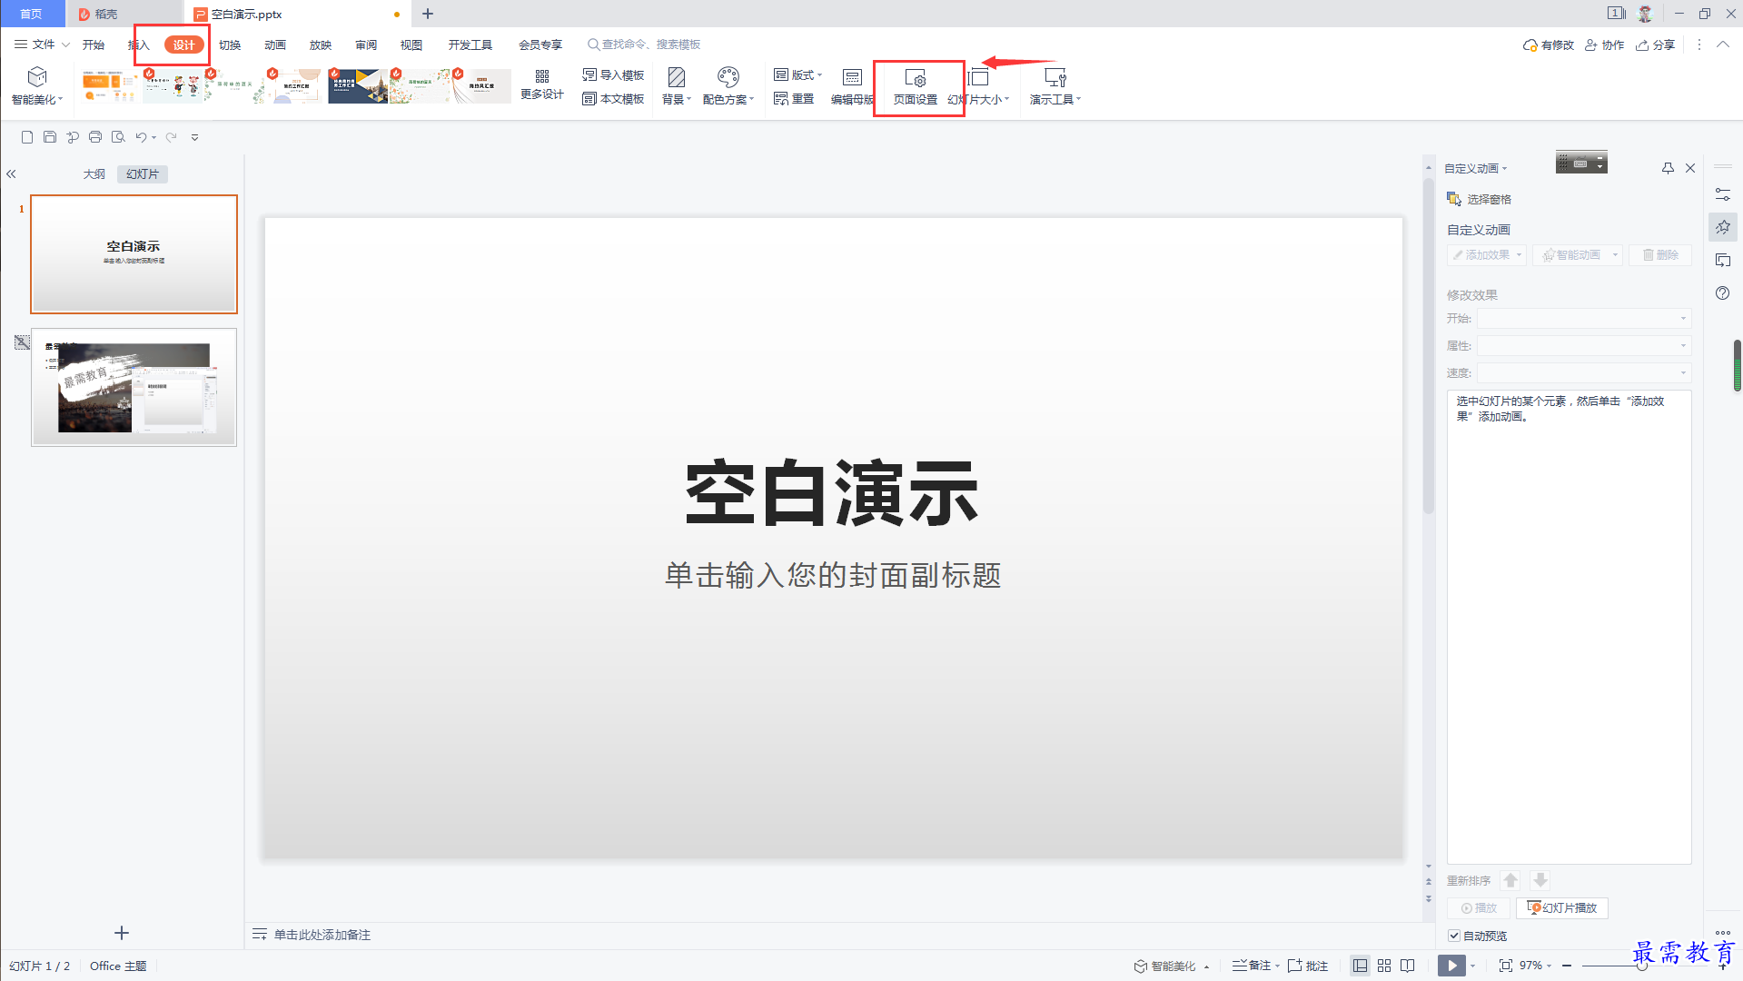Toggle normal view button in status bar
Image resolution: width=1743 pixels, height=981 pixels.
pos(1360,966)
